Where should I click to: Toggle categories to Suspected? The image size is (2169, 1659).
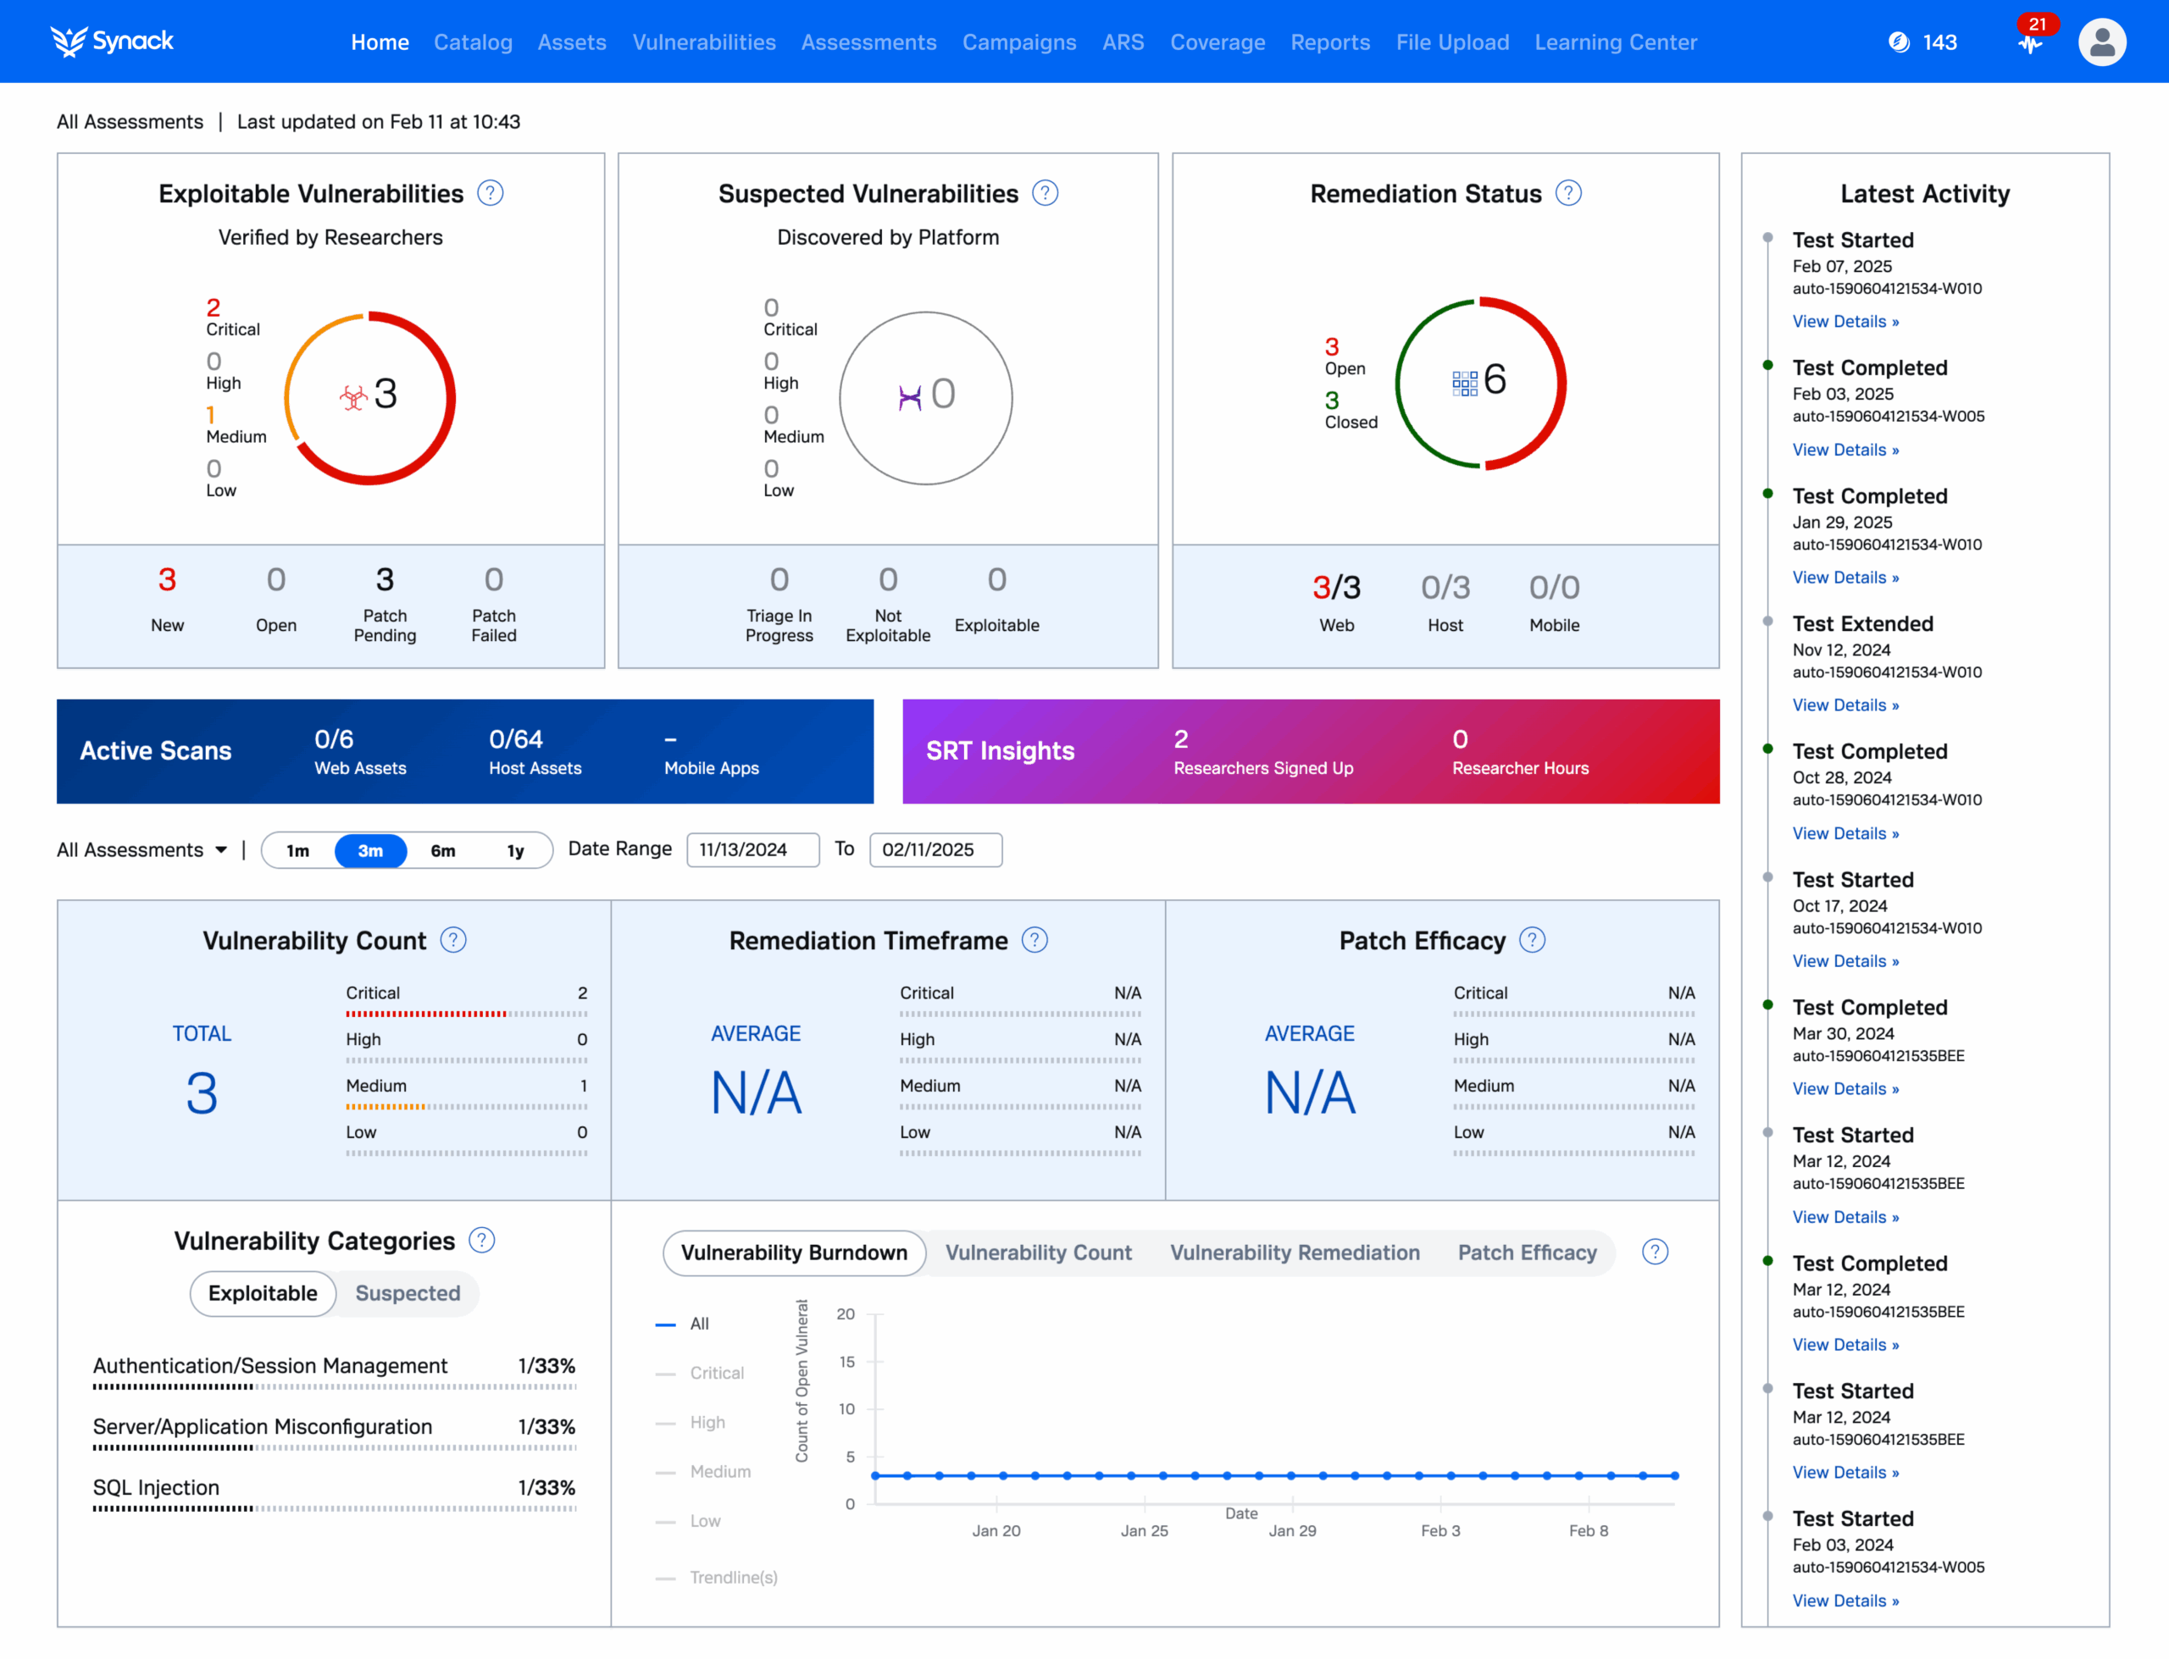click(x=407, y=1294)
